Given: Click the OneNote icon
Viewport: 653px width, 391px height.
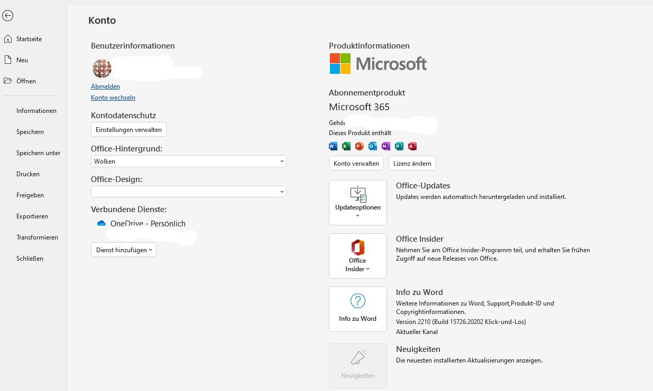Looking at the screenshot, I should pos(386,146).
